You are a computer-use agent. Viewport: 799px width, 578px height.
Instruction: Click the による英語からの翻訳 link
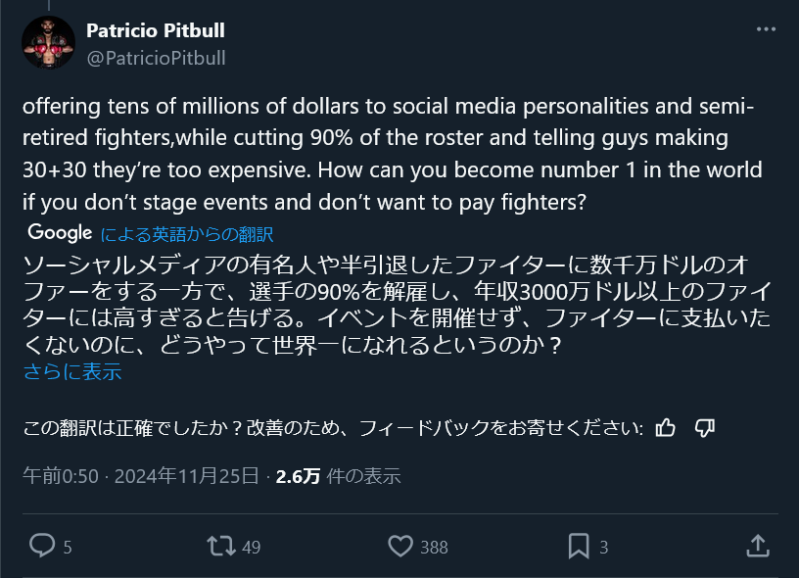(x=186, y=234)
